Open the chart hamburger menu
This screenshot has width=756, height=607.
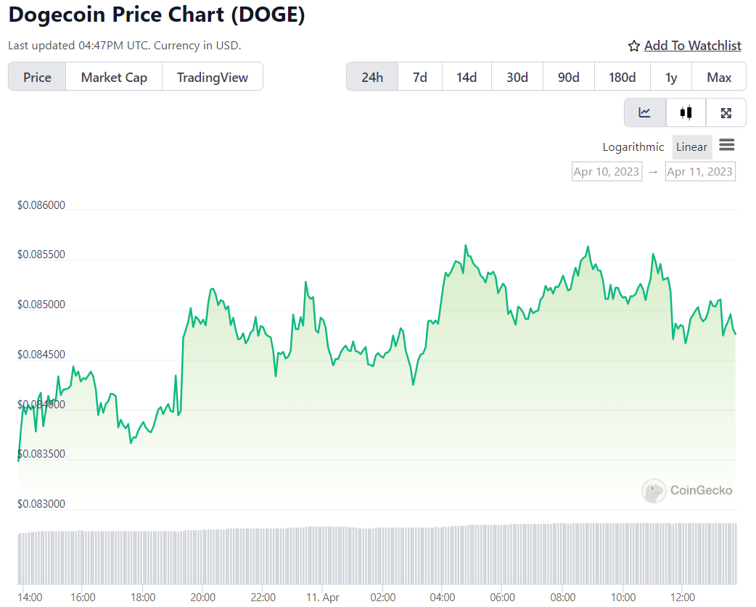coord(726,144)
